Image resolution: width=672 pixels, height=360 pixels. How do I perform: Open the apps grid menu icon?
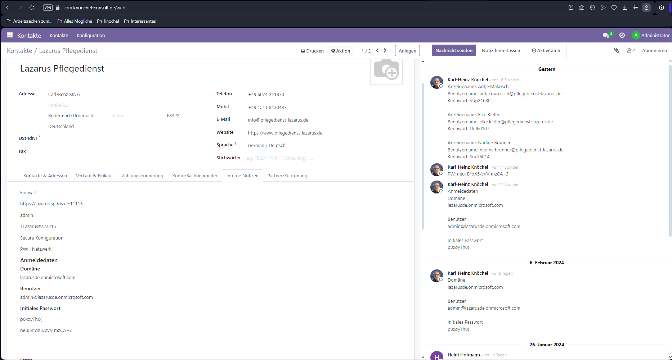pos(10,35)
